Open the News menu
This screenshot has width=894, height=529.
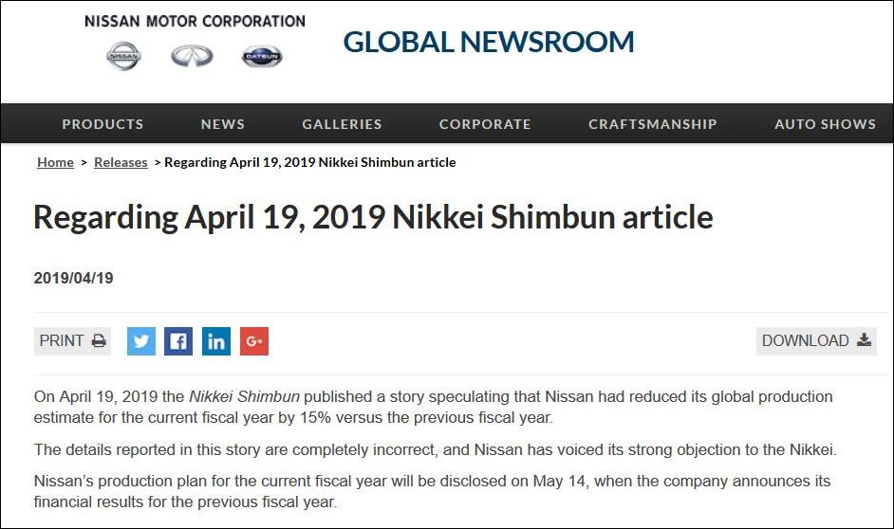pyautogui.click(x=223, y=124)
